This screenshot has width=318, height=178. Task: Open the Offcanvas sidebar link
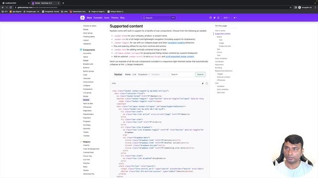[87, 107]
